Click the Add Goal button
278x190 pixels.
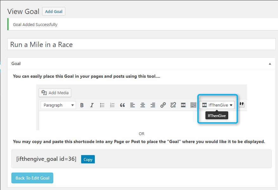(54, 11)
